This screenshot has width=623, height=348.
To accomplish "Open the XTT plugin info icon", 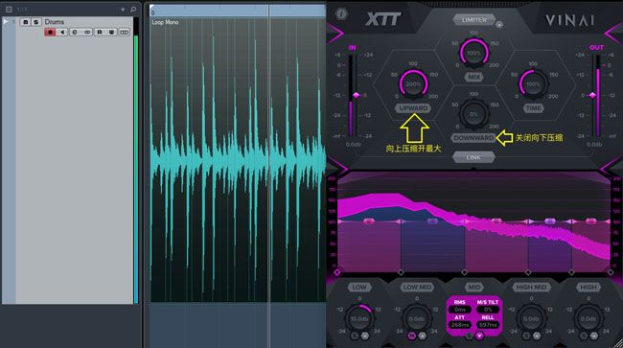I will pyautogui.click(x=341, y=14).
